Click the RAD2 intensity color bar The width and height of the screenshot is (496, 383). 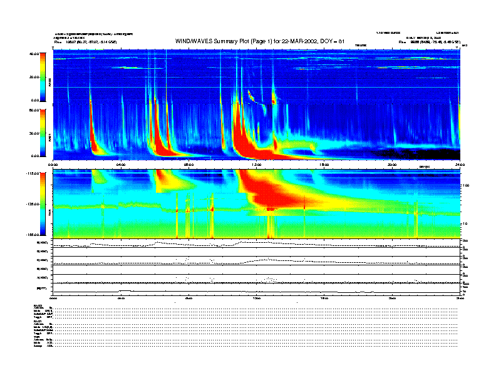[x=43, y=77]
